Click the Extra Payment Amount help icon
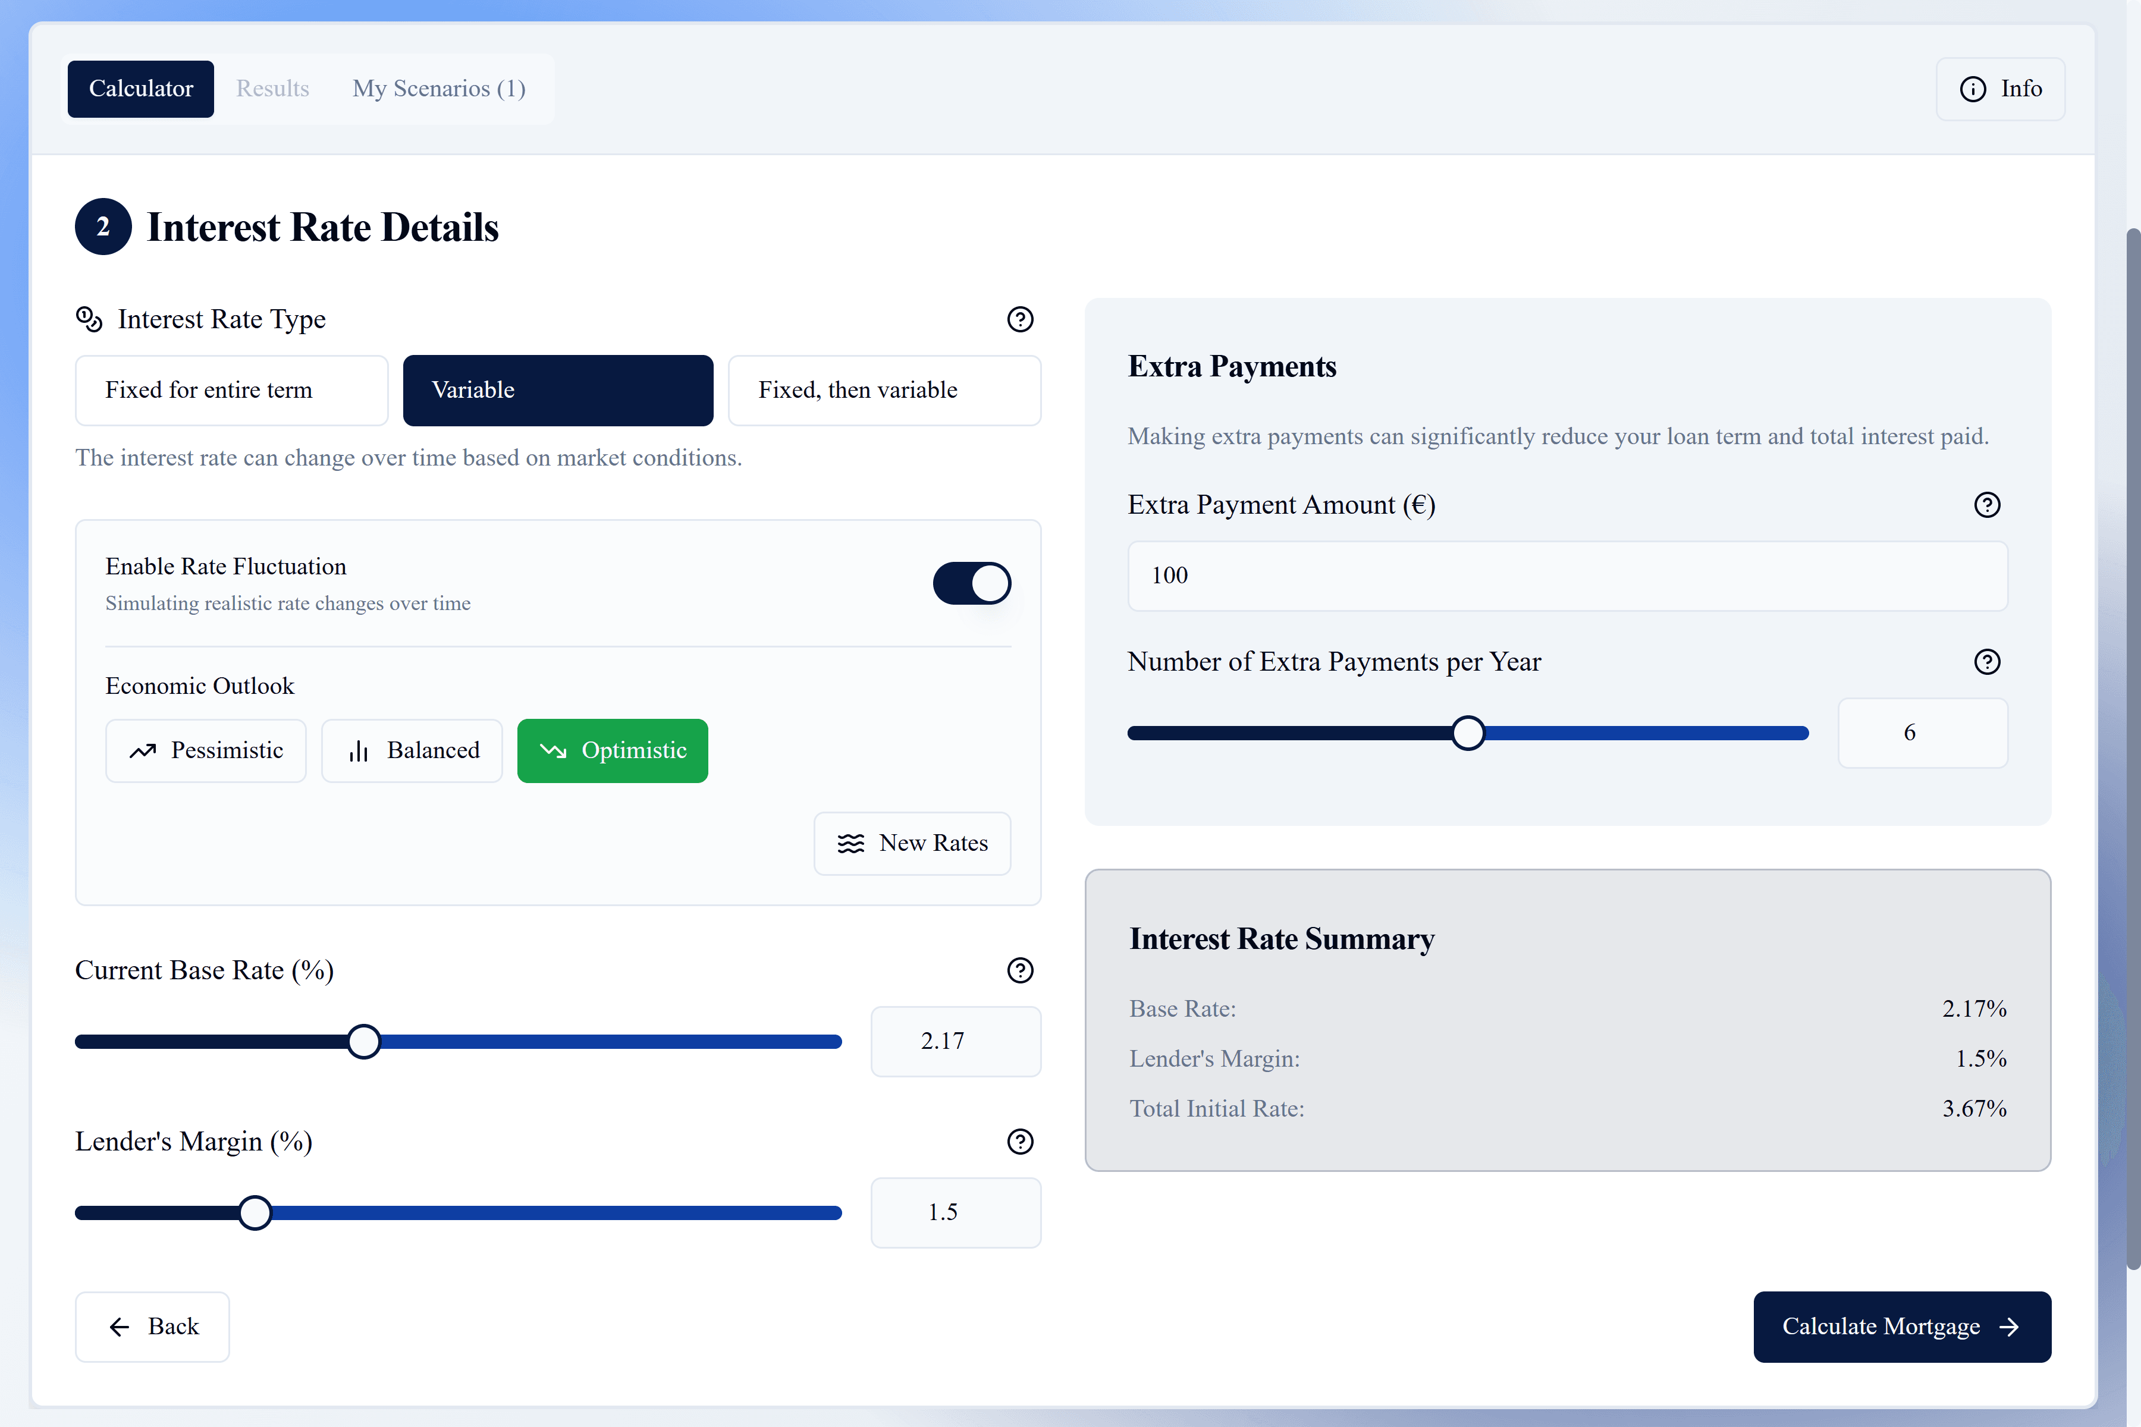 coord(1987,505)
